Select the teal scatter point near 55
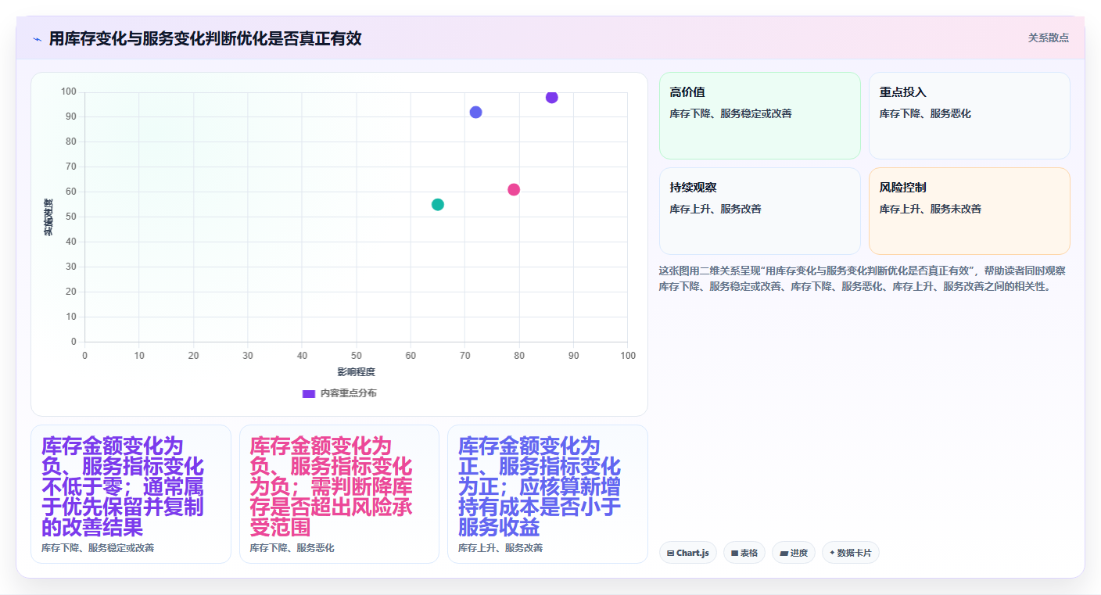This screenshot has width=1101, height=595. pos(438,205)
